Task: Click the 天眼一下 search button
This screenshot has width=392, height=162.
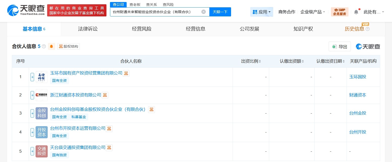Action: click(220, 12)
